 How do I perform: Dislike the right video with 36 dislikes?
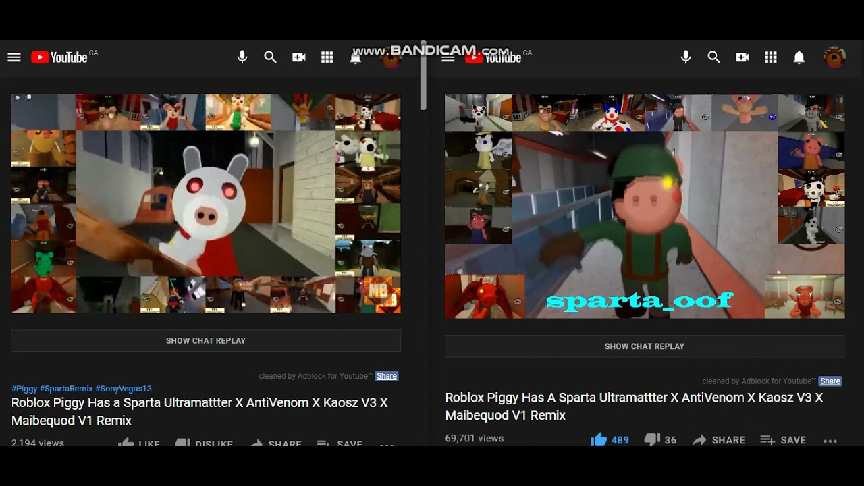(660, 440)
